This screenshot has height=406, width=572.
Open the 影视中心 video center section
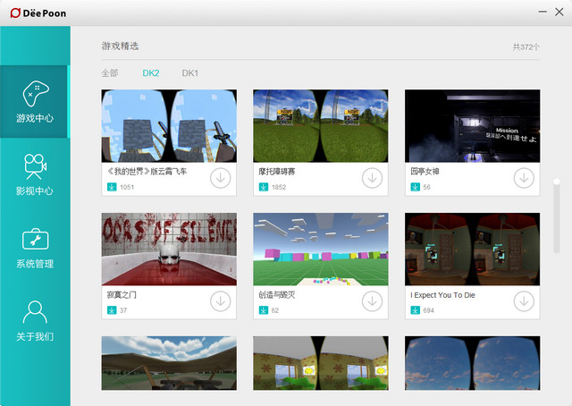35,174
